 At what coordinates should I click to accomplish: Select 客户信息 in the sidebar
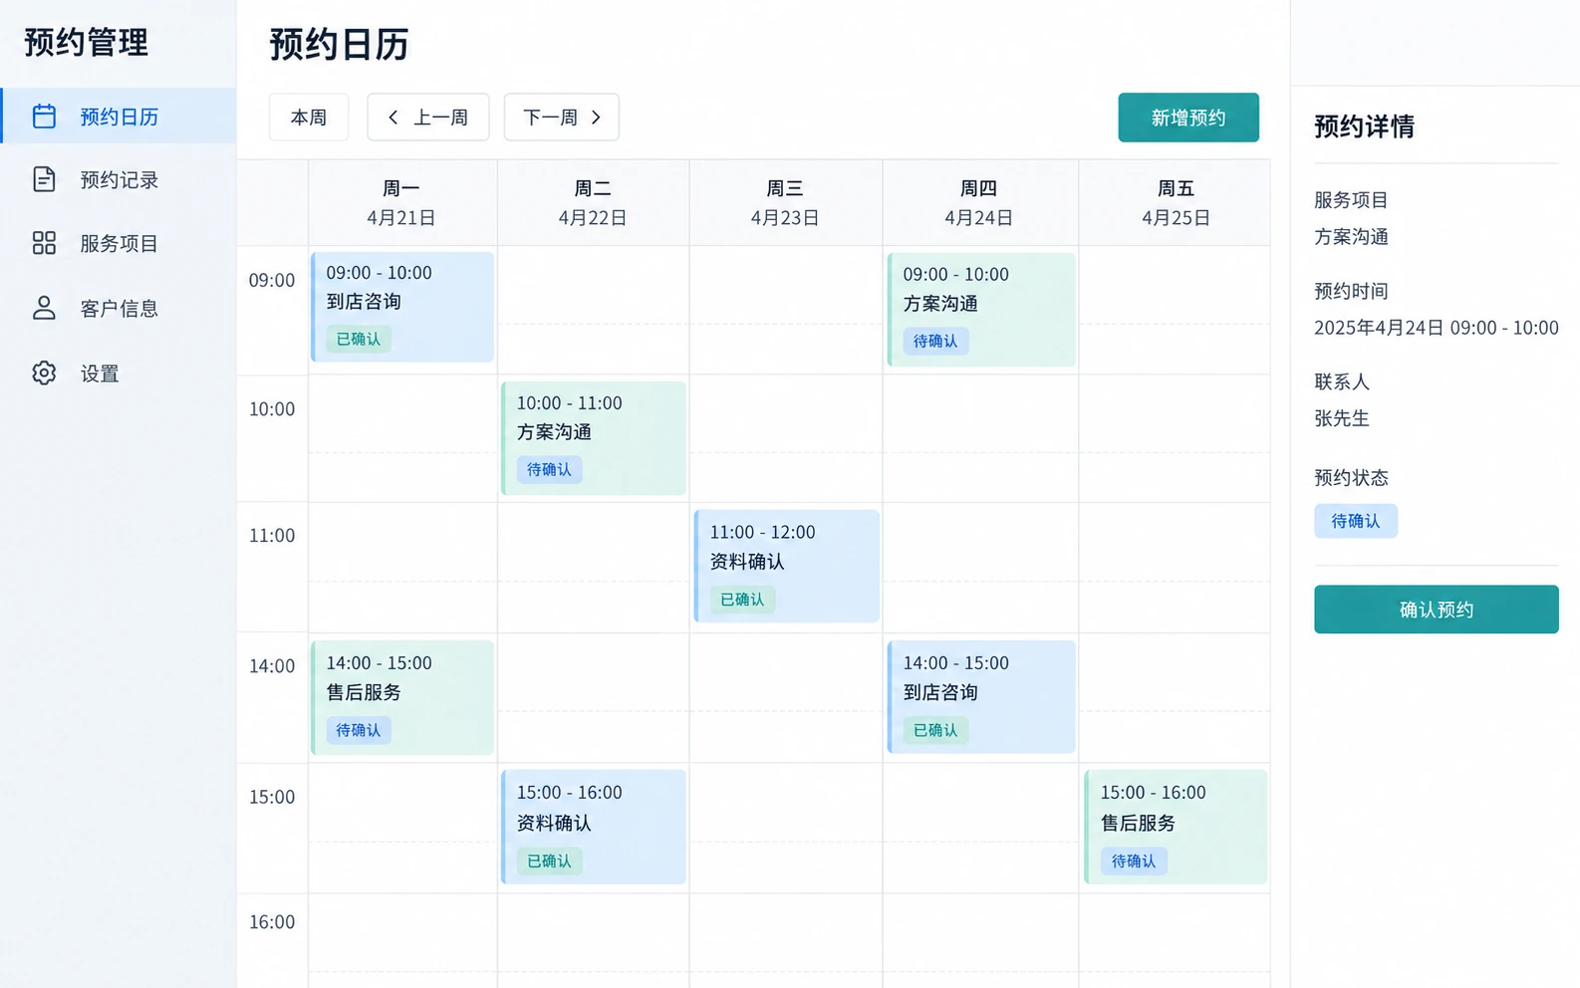pyautogui.click(x=119, y=308)
